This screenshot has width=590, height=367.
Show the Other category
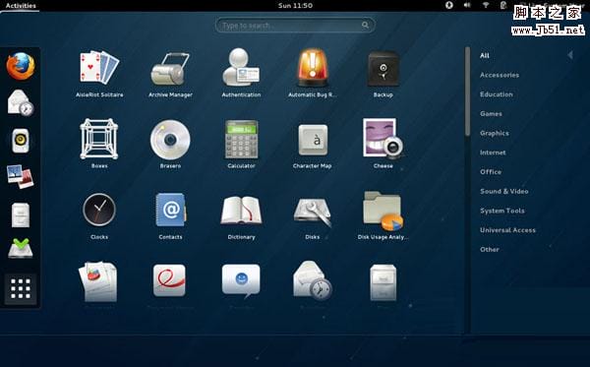(490, 249)
